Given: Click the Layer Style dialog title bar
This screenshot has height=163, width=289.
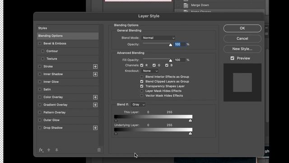Looking at the screenshot, I should (149, 16).
